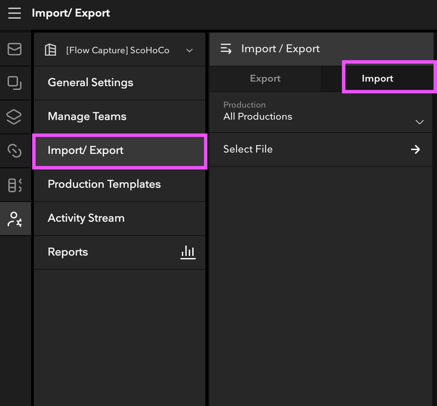Expand the All Productions dropdown
The image size is (437, 406).
[419, 122]
